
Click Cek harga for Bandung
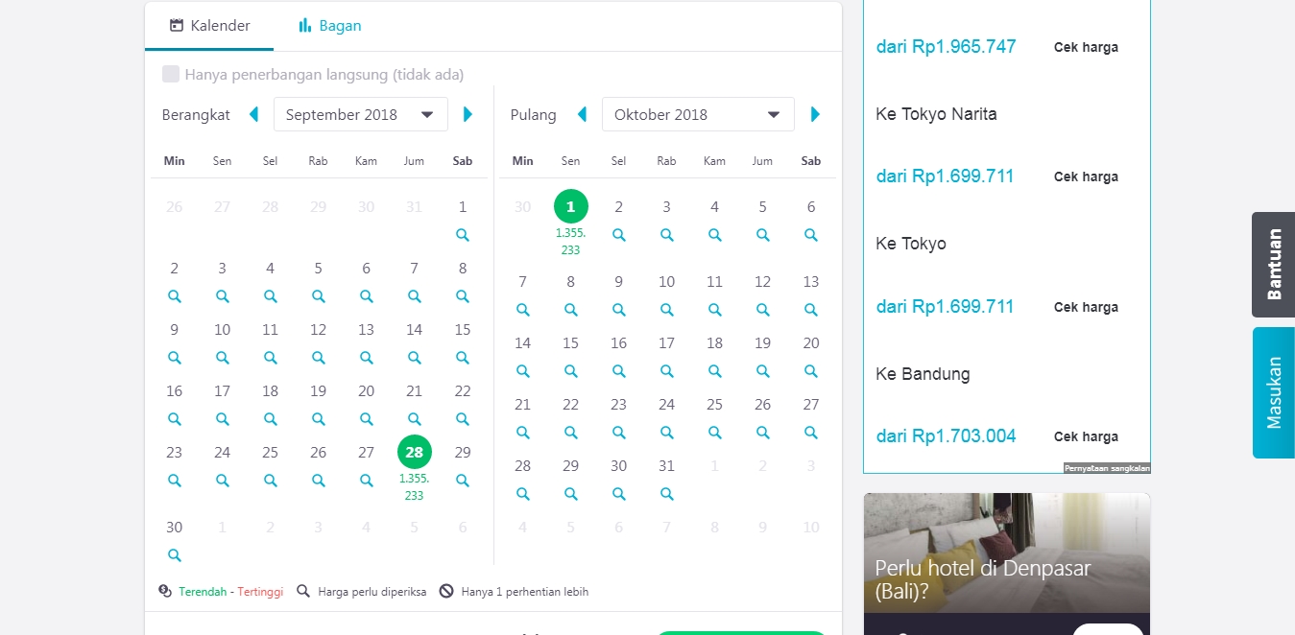1086,436
